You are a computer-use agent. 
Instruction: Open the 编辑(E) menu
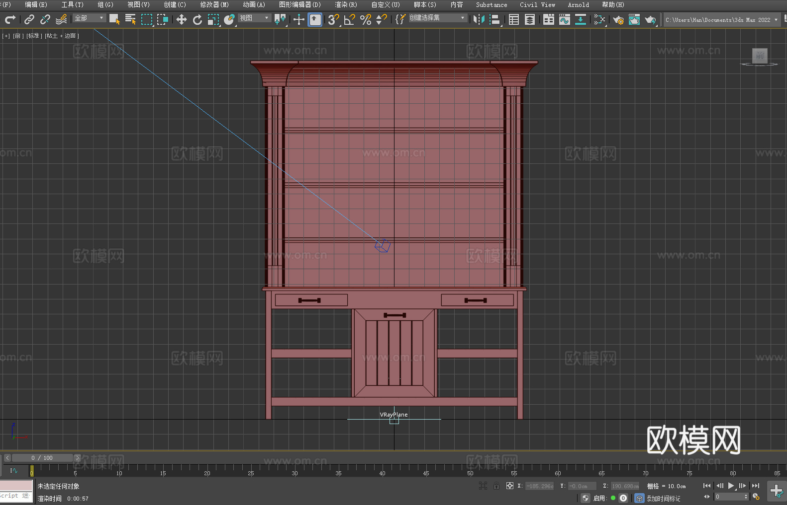(36, 4)
